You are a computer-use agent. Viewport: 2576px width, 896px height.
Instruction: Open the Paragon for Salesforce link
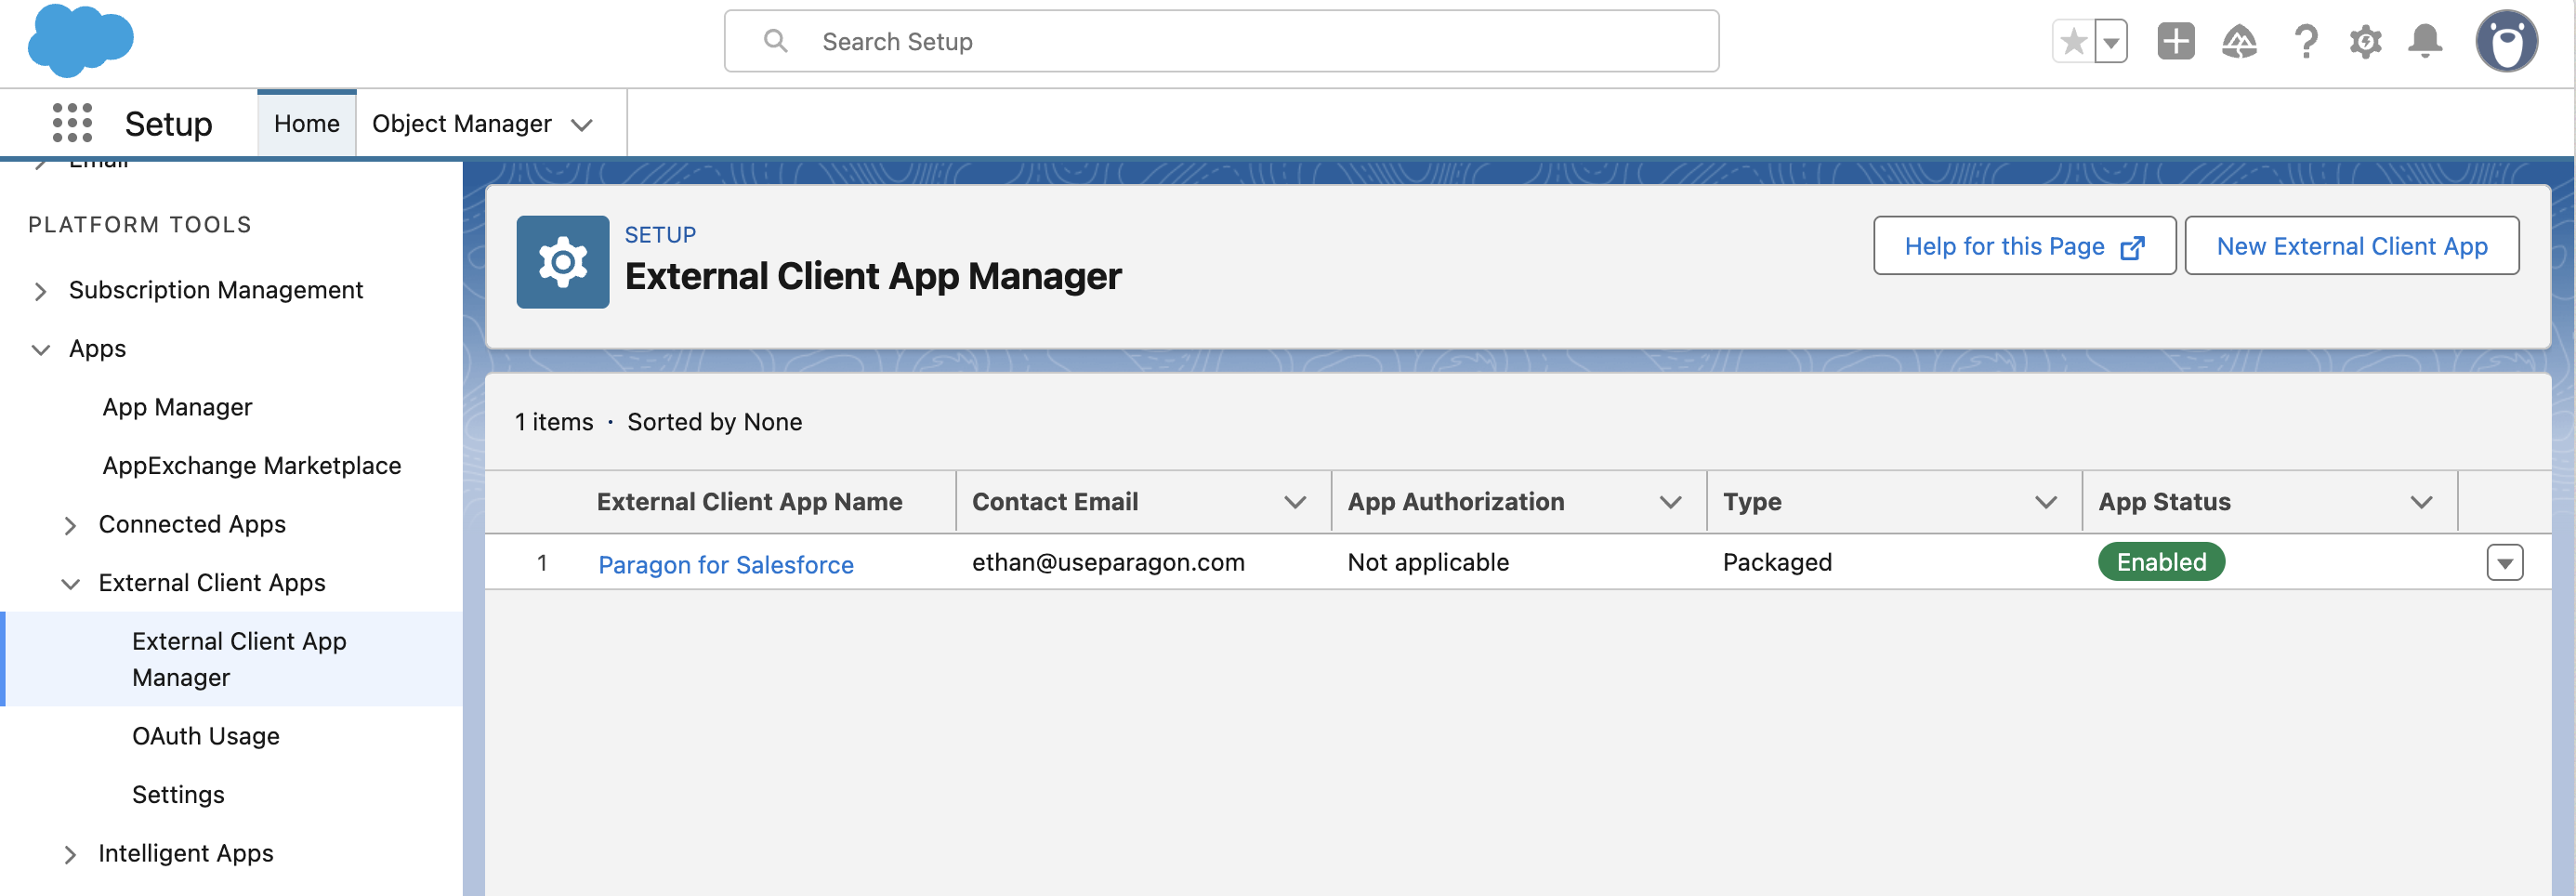click(726, 565)
